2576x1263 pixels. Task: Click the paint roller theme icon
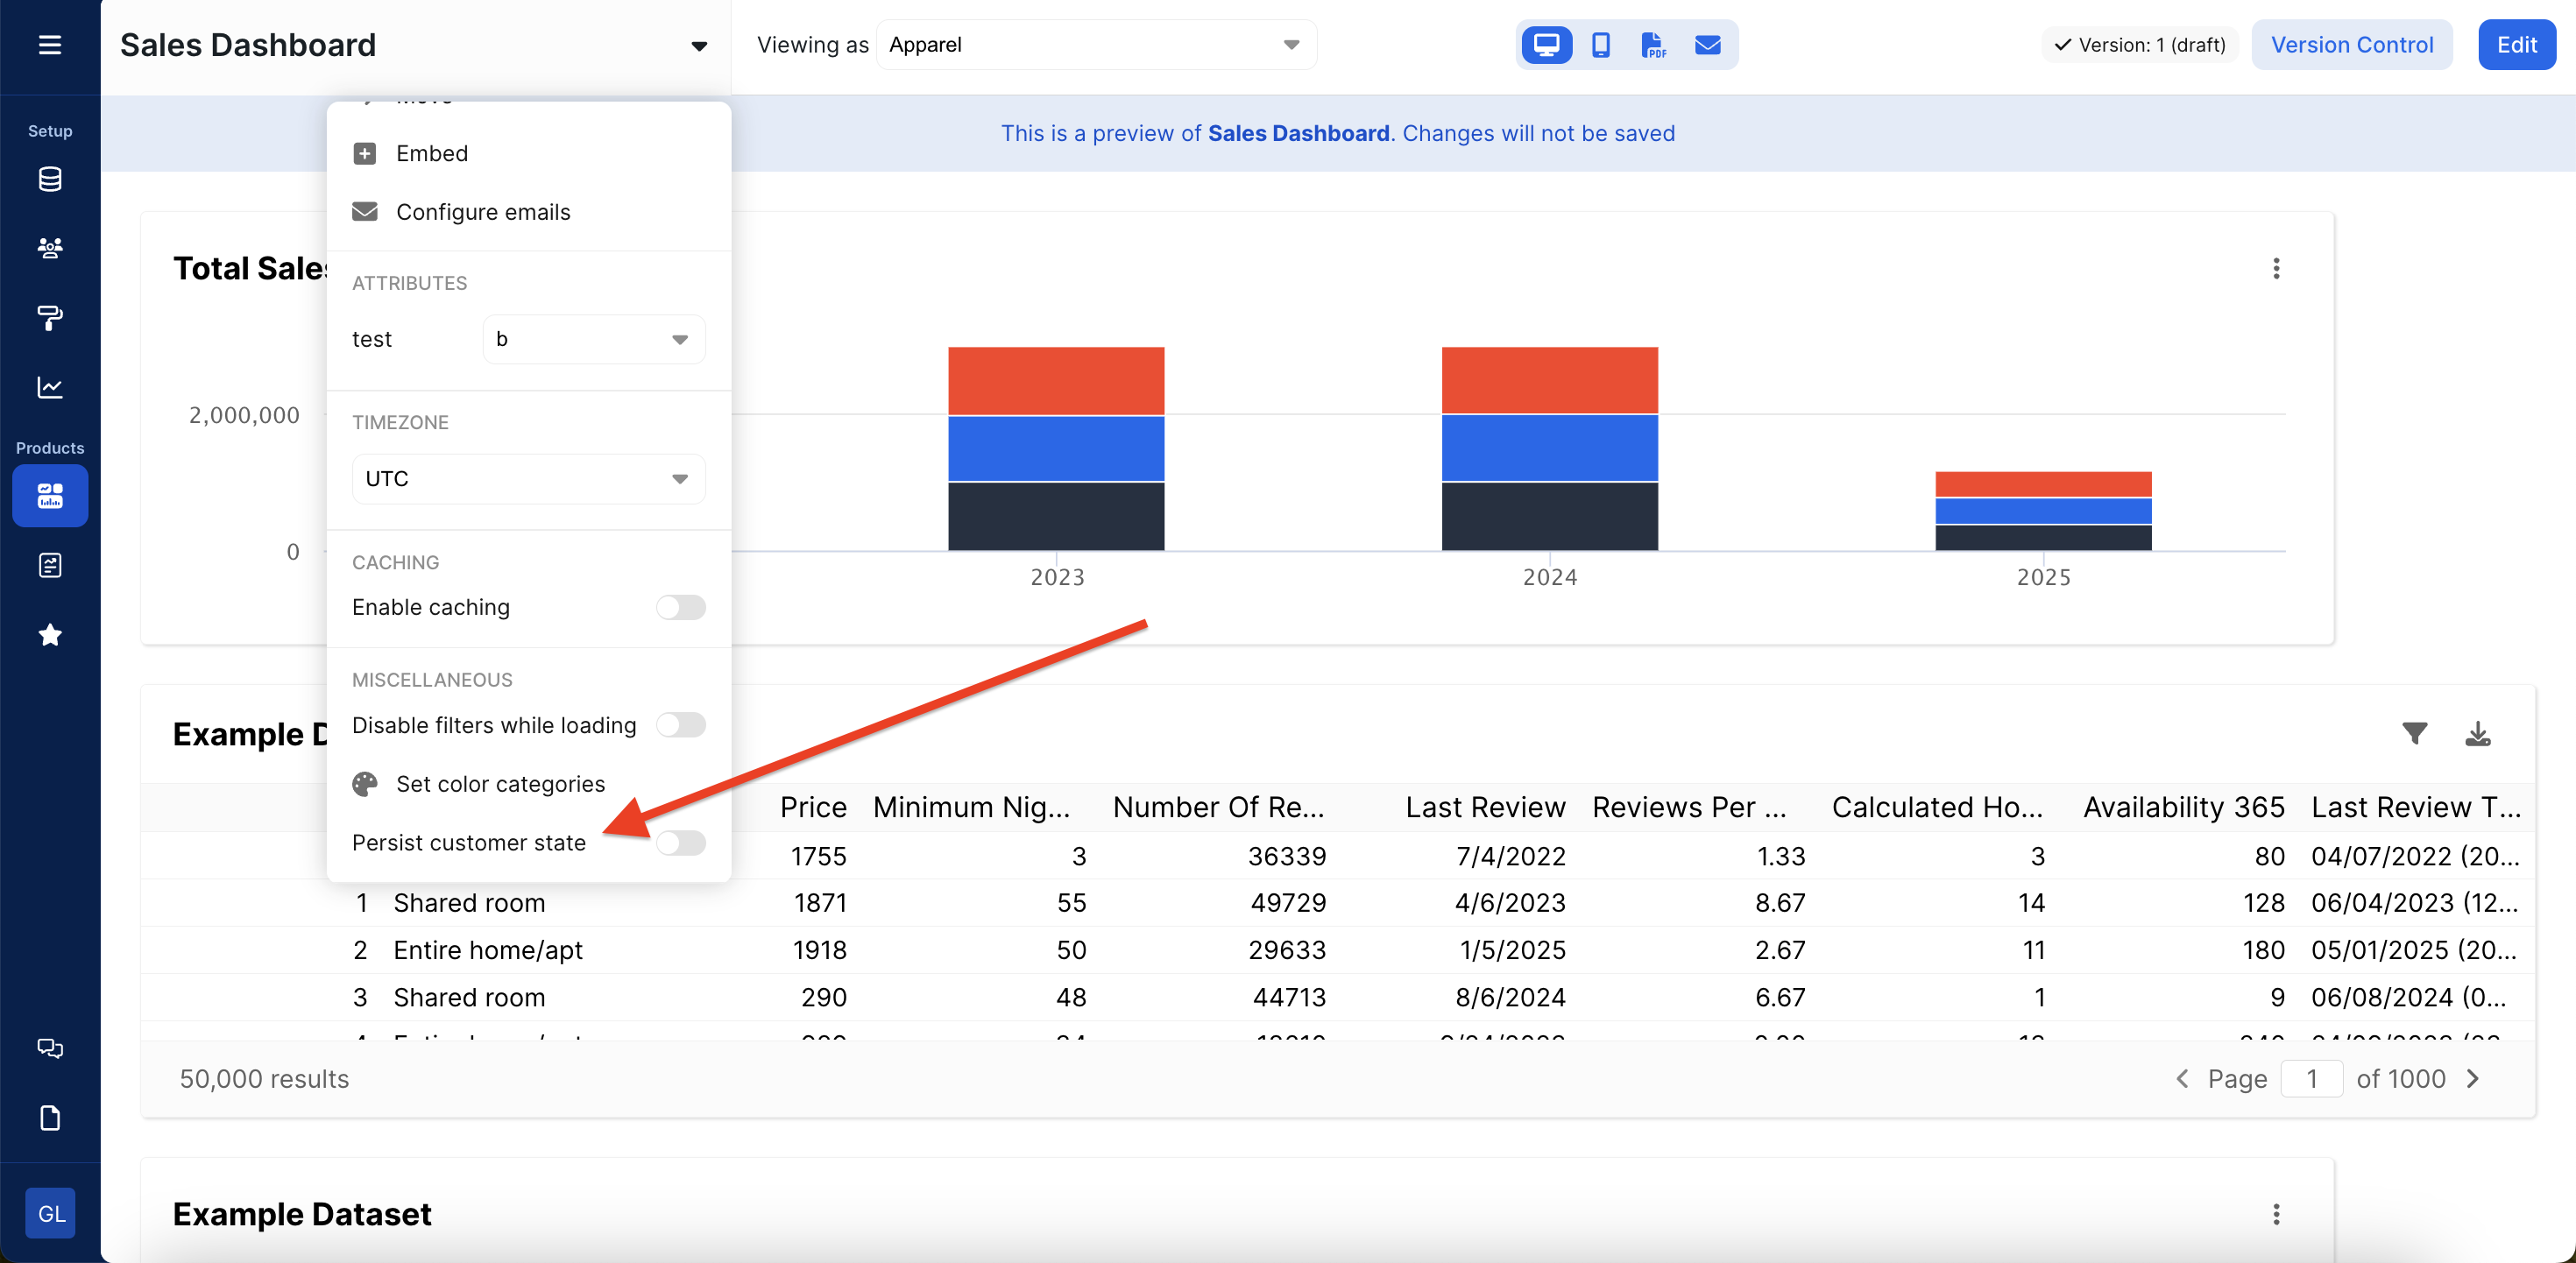click(49, 318)
